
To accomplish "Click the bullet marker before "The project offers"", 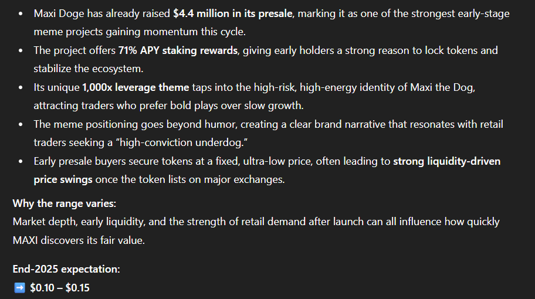I will [x=22, y=51].
